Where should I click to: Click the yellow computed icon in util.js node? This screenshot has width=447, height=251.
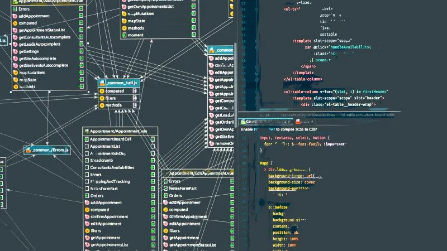102,91
